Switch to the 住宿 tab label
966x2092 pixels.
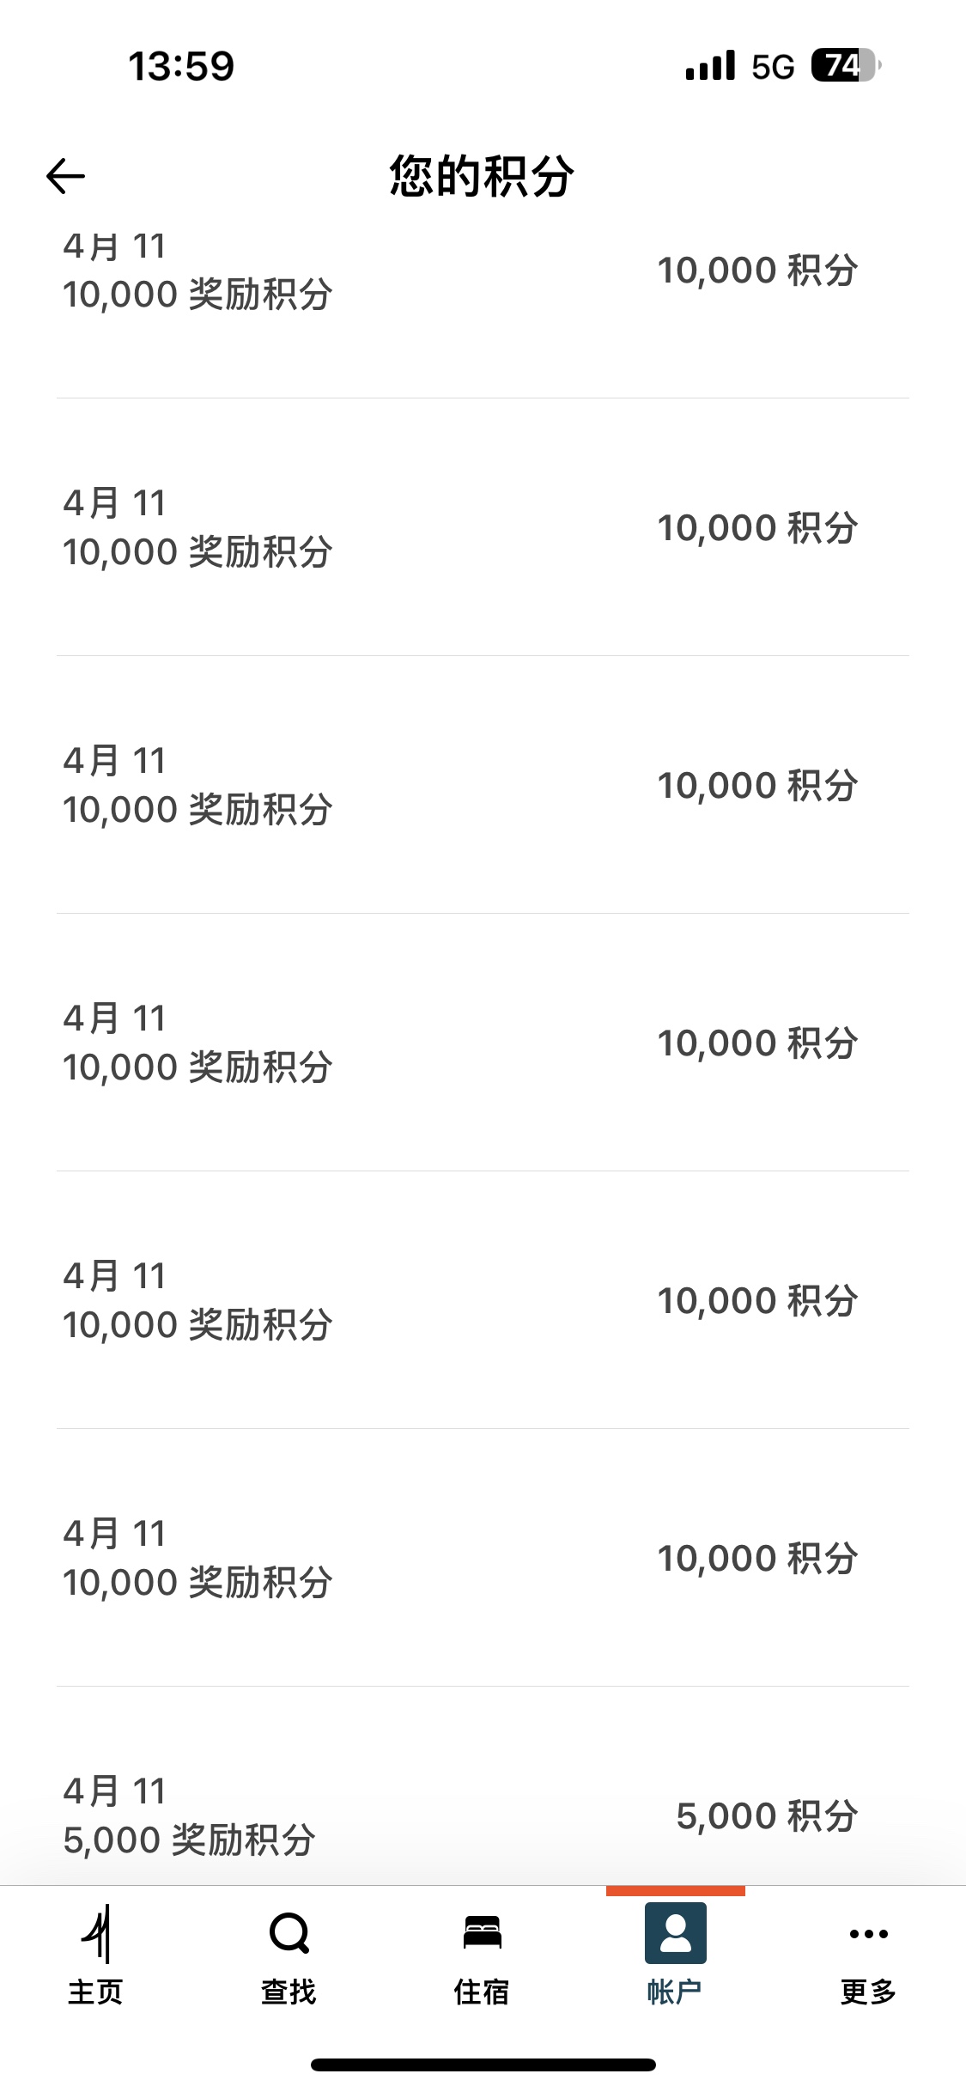483,1992
